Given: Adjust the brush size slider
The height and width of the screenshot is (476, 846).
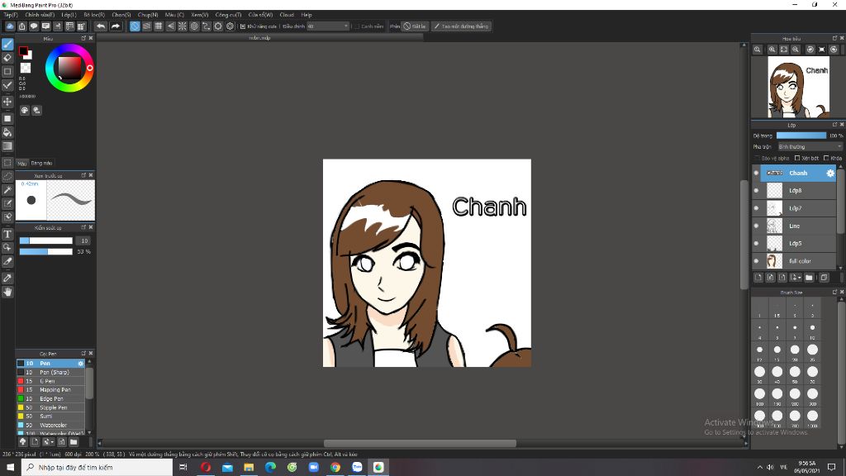Looking at the screenshot, I should 46,240.
